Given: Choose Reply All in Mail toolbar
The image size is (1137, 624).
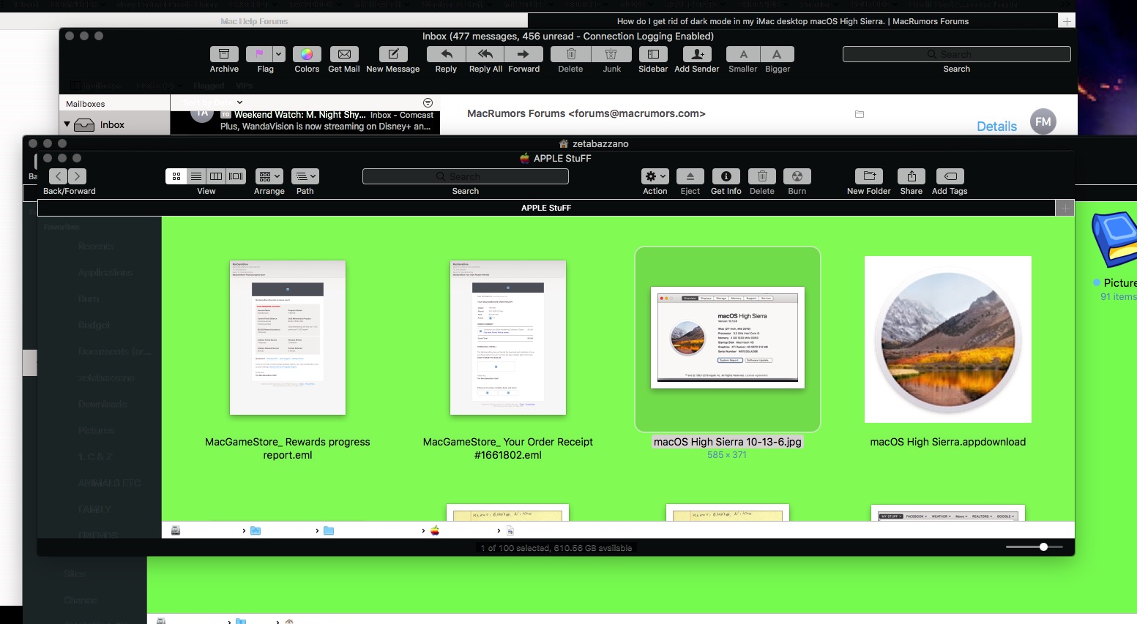Looking at the screenshot, I should [485, 54].
